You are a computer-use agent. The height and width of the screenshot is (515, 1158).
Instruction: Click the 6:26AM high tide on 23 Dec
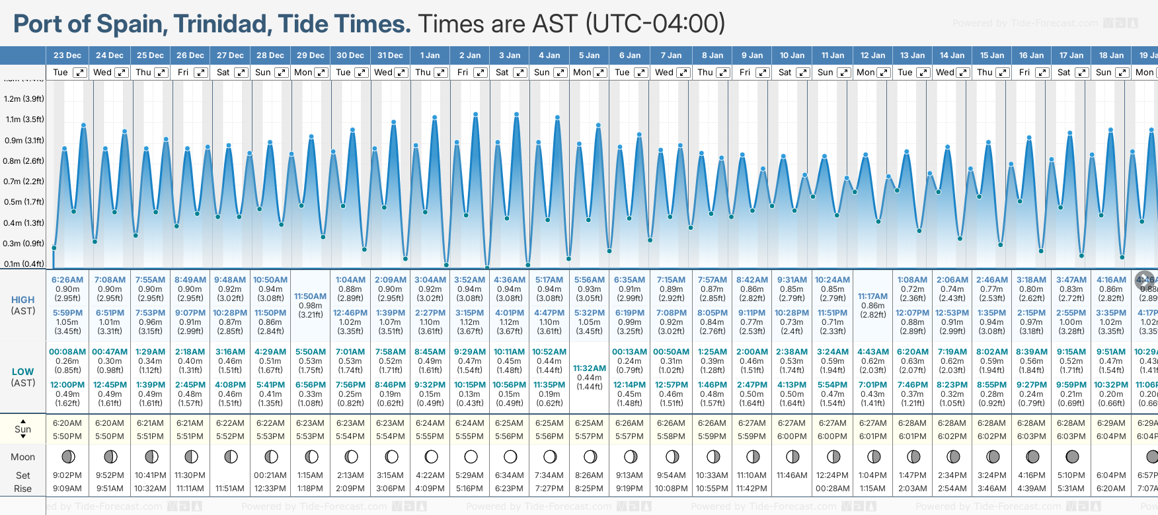tap(67, 280)
